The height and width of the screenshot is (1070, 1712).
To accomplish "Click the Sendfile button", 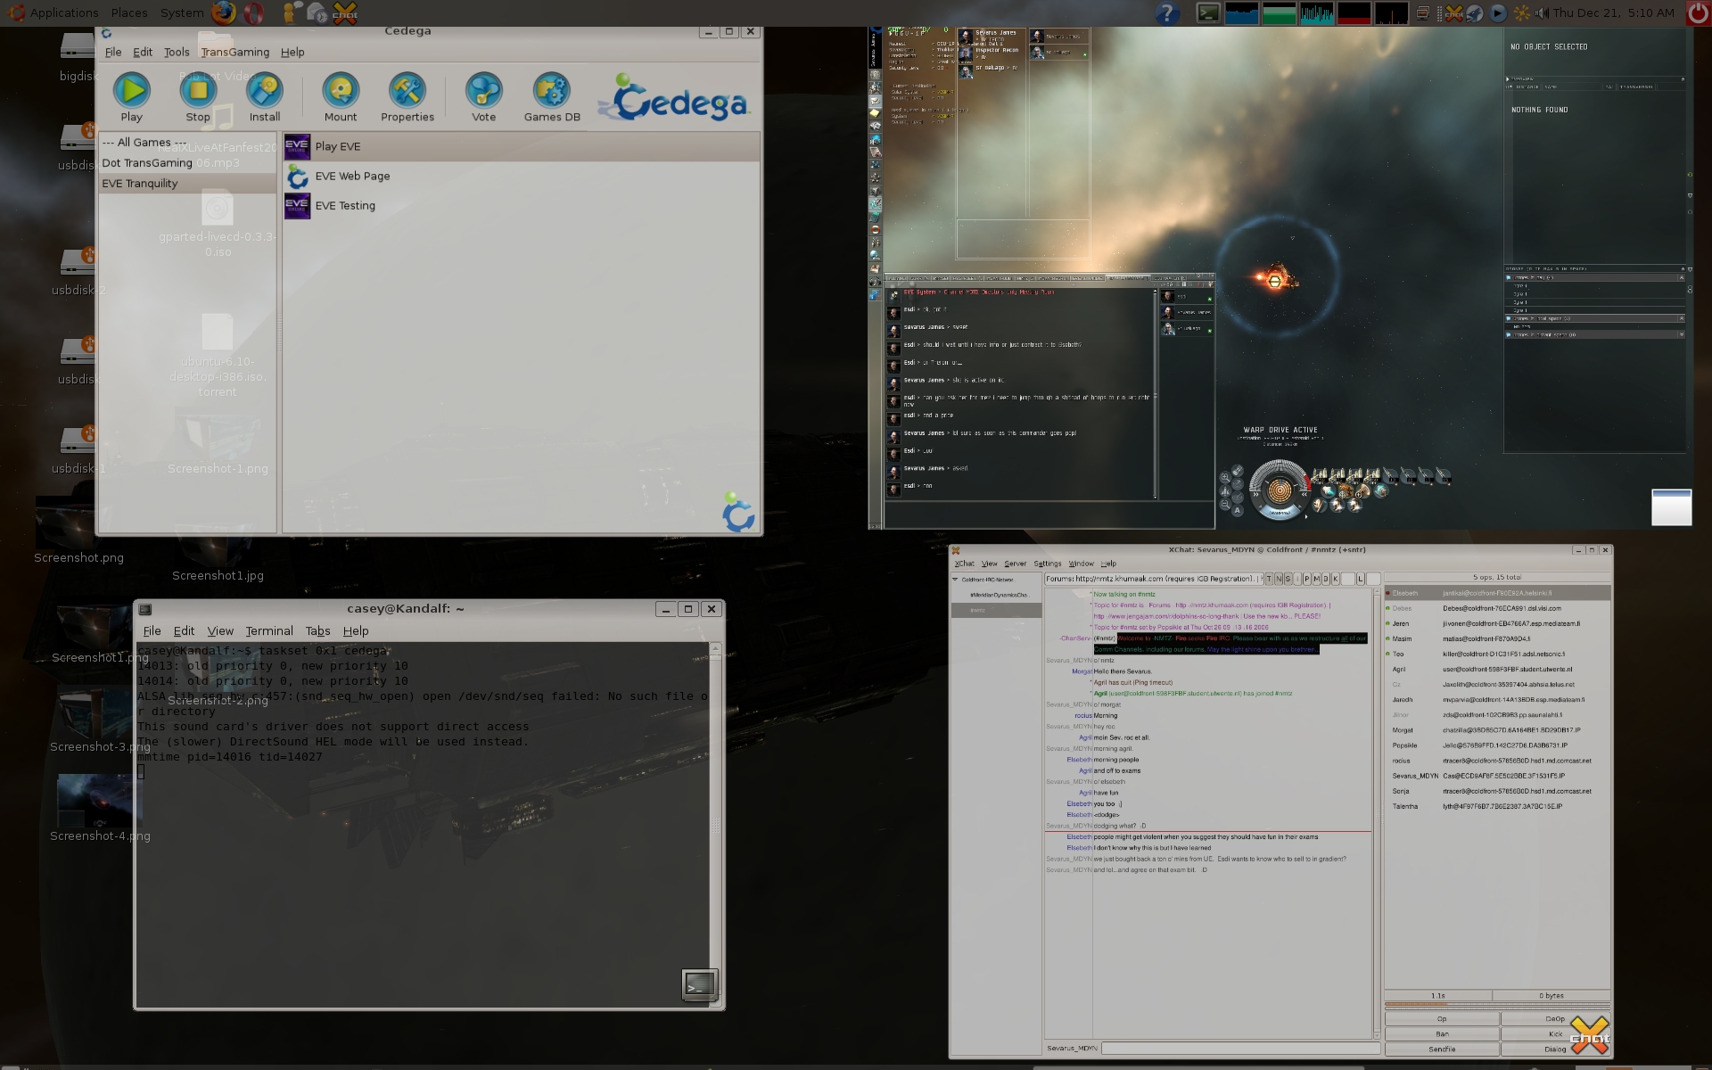I will [1441, 1049].
